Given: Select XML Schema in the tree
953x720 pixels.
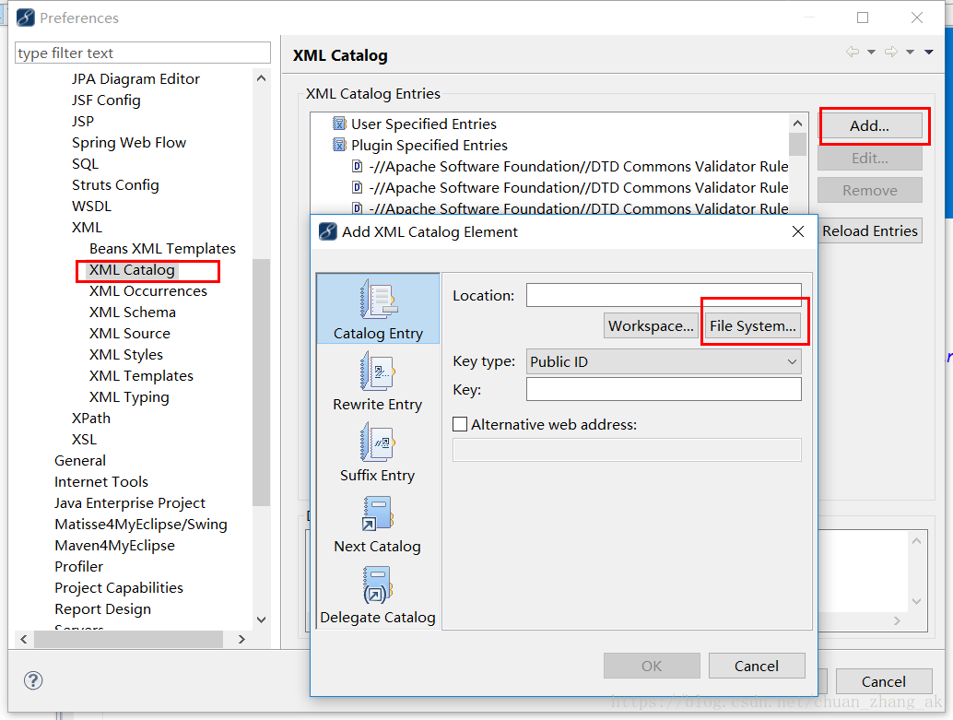Looking at the screenshot, I should 133,313.
